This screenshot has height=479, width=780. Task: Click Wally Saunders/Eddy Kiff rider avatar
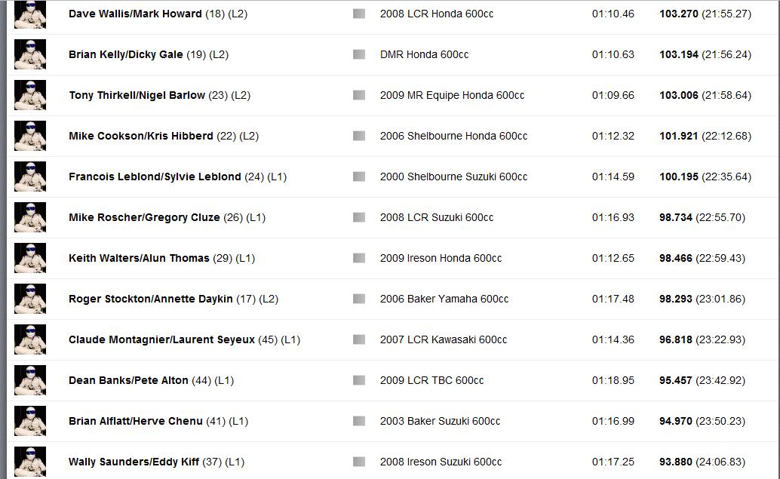point(30,462)
